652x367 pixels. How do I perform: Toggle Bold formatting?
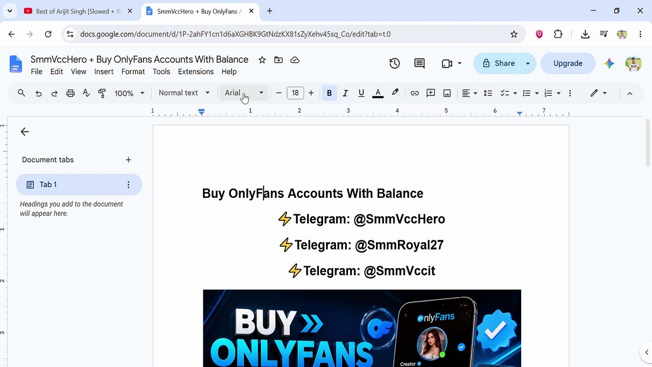tap(329, 93)
